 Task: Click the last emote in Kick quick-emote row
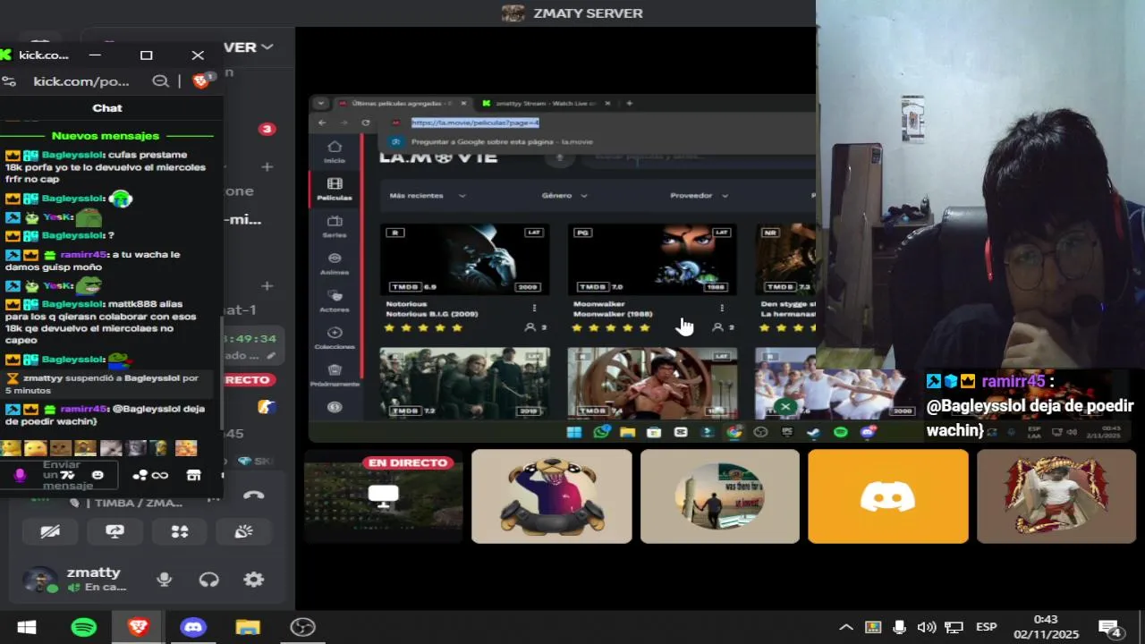click(186, 448)
